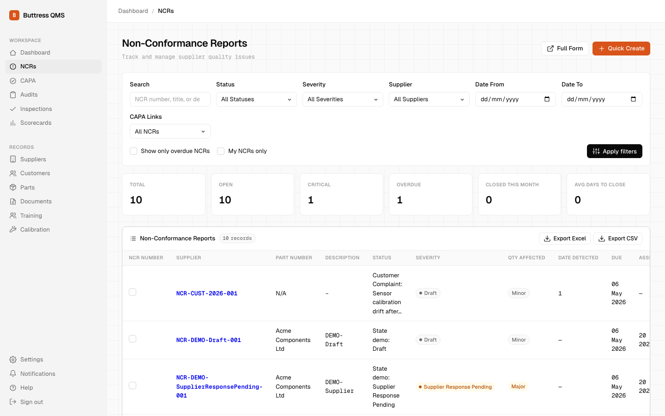
Task: Open the Date To calendar picker icon
Action: (634, 99)
